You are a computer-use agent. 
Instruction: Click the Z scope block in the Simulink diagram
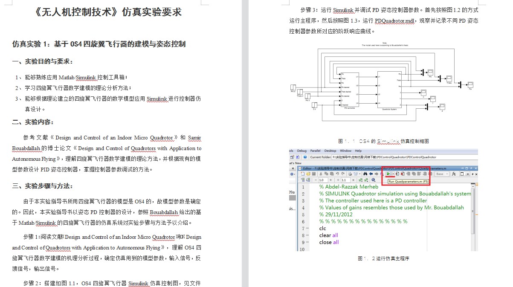tap(442, 107)
